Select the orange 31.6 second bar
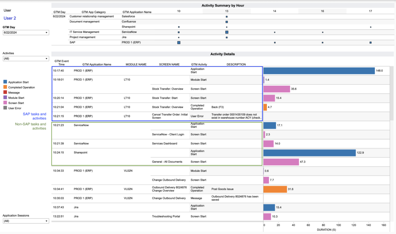This screenshot has width=396, height=234. [275, 189]
